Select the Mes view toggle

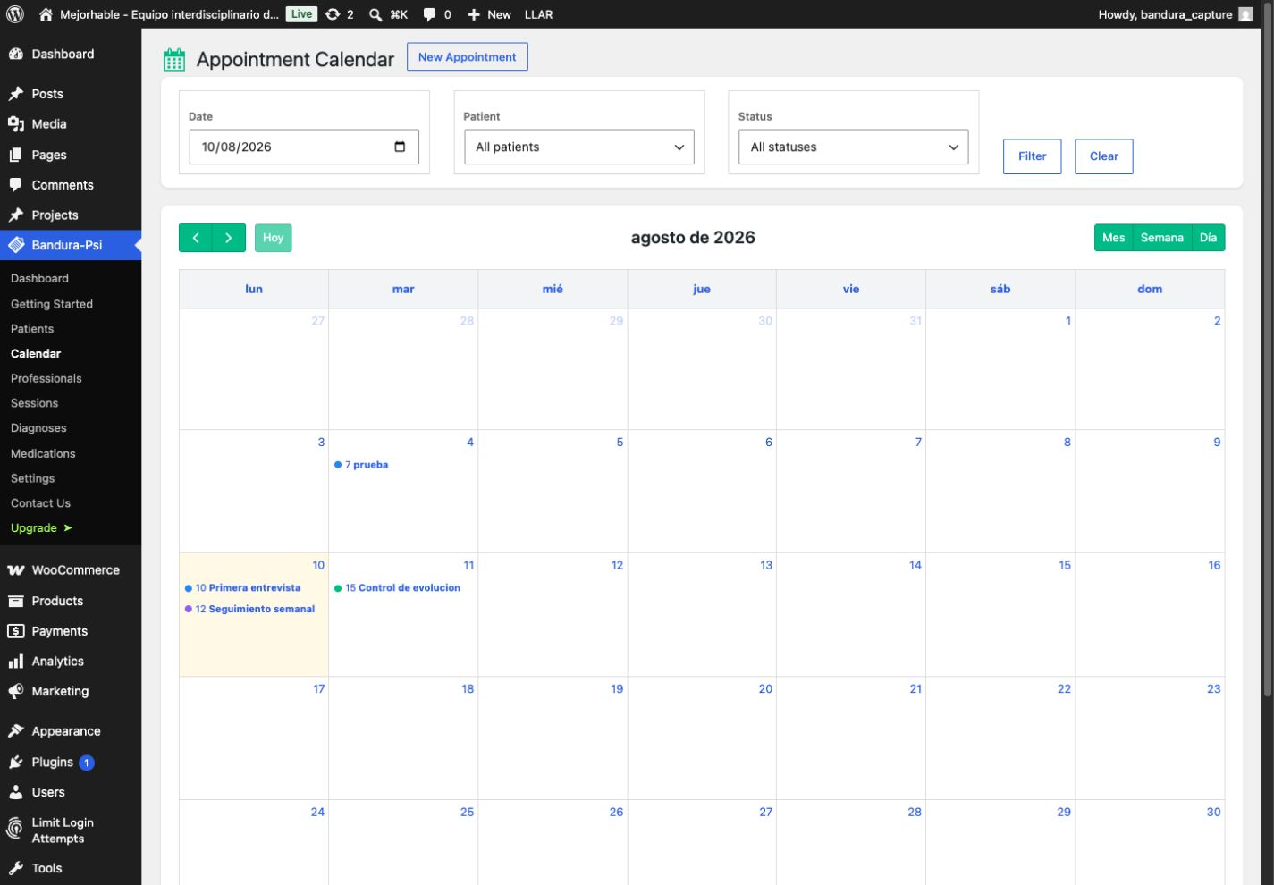pos(1113,238)
